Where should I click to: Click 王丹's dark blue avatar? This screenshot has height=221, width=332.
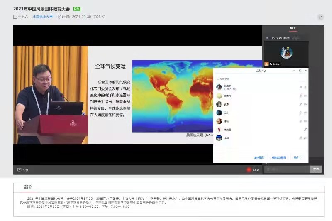pyautogui.click(x=219, y=113)
